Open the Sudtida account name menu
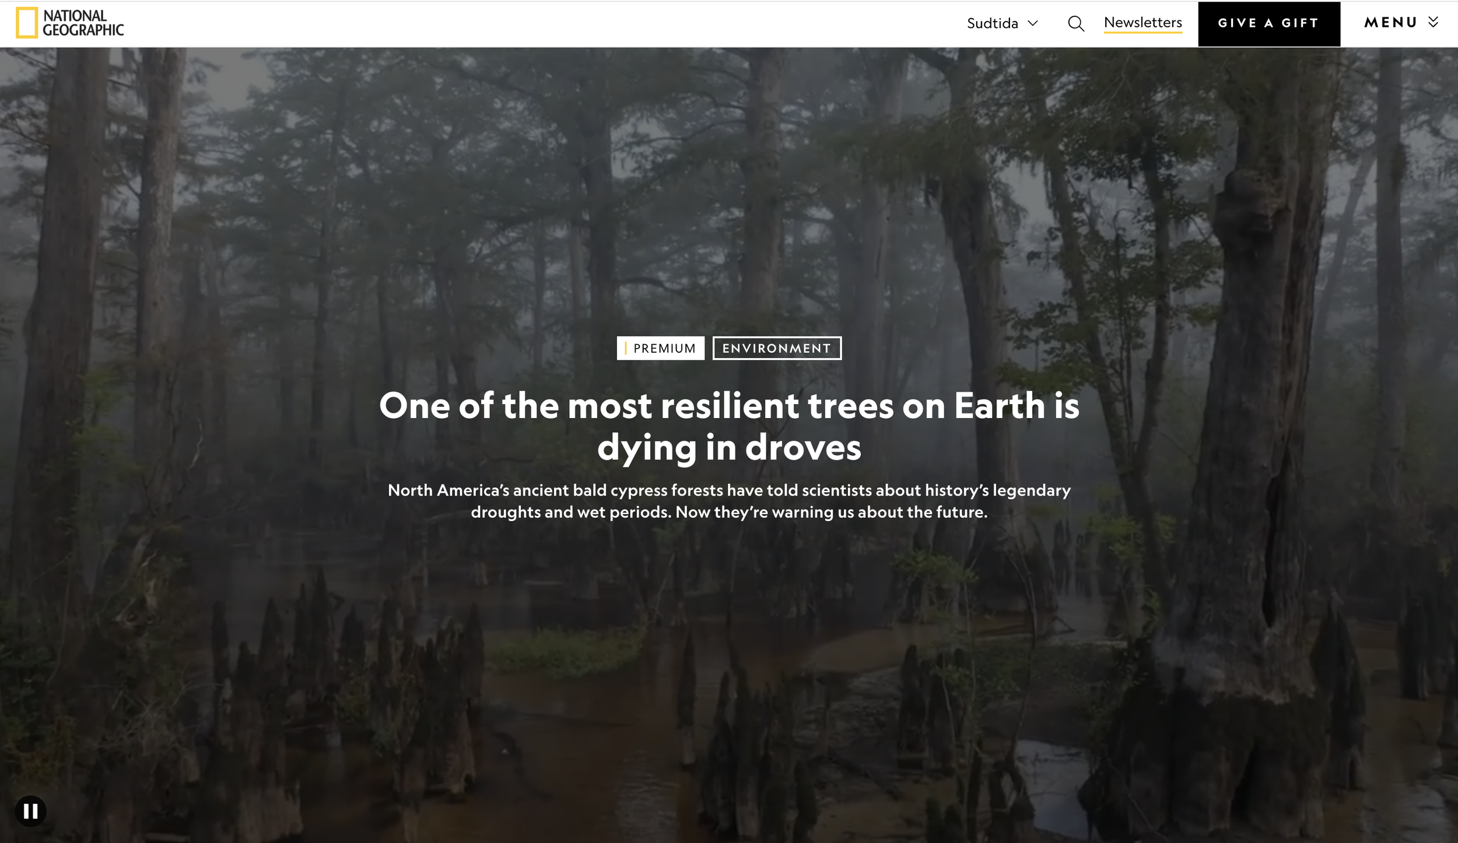Image resolution: width=1458 pixels, height=843 pixels. click(992, 23)
